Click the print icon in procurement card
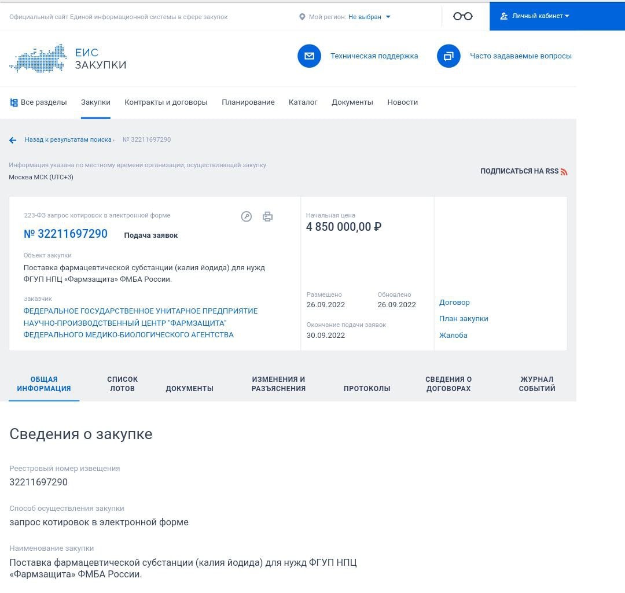Image resolution: width=625 pixels, height=593 pixels. click(267, 217)
